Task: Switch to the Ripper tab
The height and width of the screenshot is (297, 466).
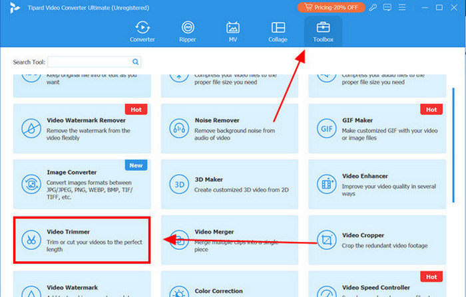Action: point(188,31)
